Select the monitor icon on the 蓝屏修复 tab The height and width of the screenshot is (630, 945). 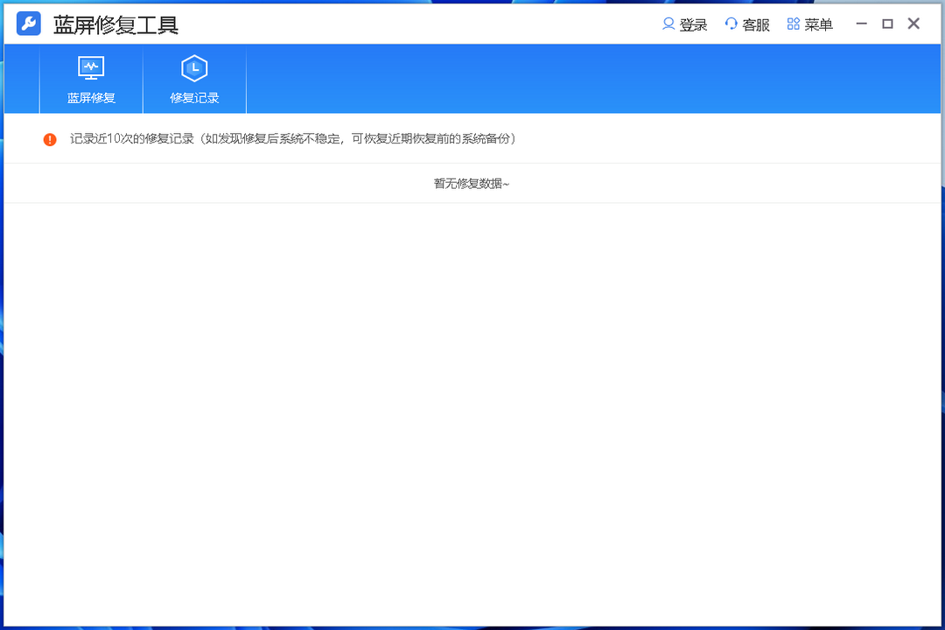click(91, 68)
